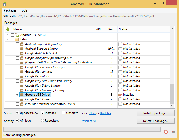Screen dimensions: 179x140
Task: Uncheck the Google USB Driver checkbox
Action: coord(17,95)
